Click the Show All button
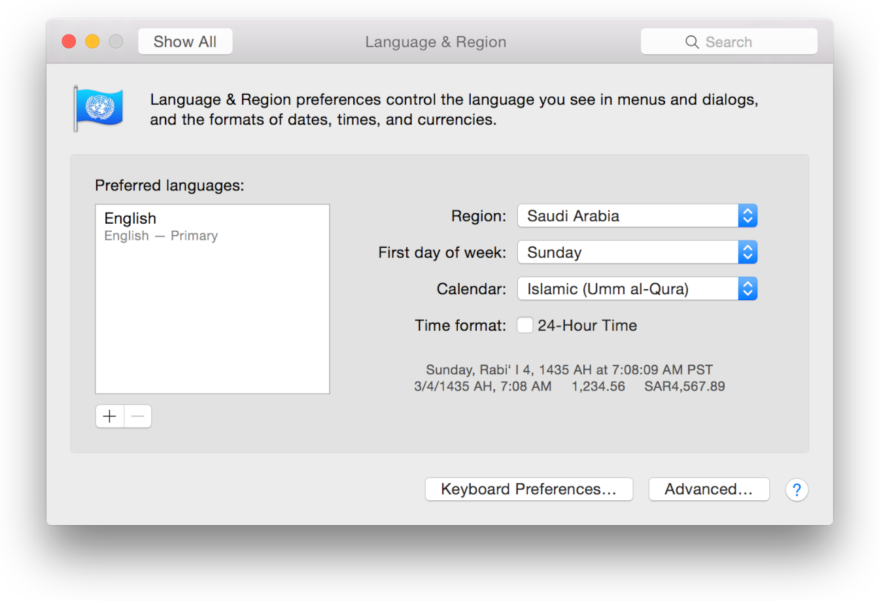Viewport: 879px width, 601px height. point(185,41)
